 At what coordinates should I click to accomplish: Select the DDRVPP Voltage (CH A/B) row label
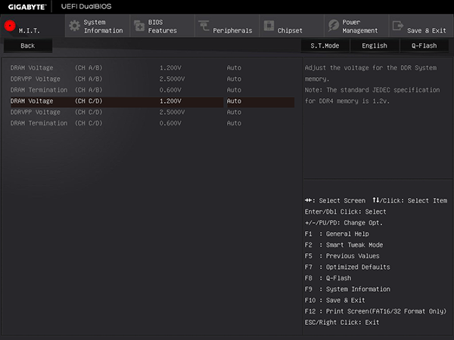(57, 79)
